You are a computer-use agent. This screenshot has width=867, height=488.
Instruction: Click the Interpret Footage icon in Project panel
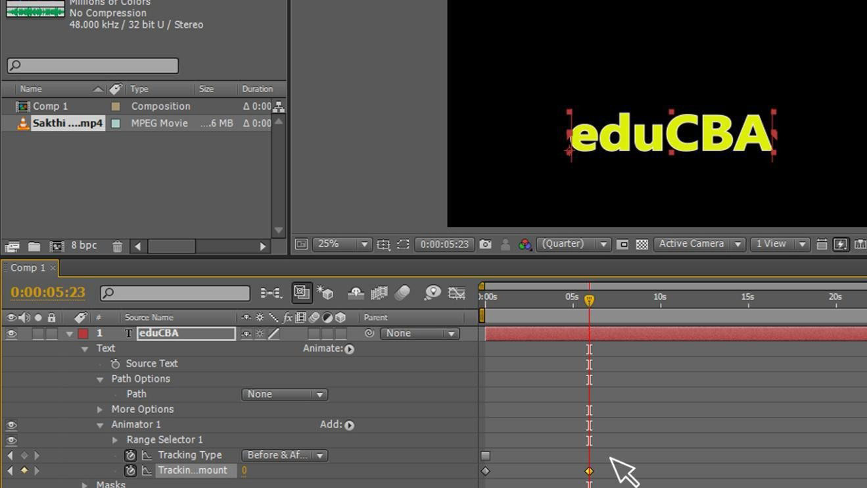click(12, 247)
